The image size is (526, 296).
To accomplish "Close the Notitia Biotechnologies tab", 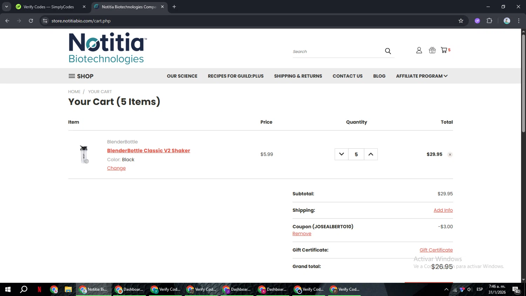I will pos(162,7).
